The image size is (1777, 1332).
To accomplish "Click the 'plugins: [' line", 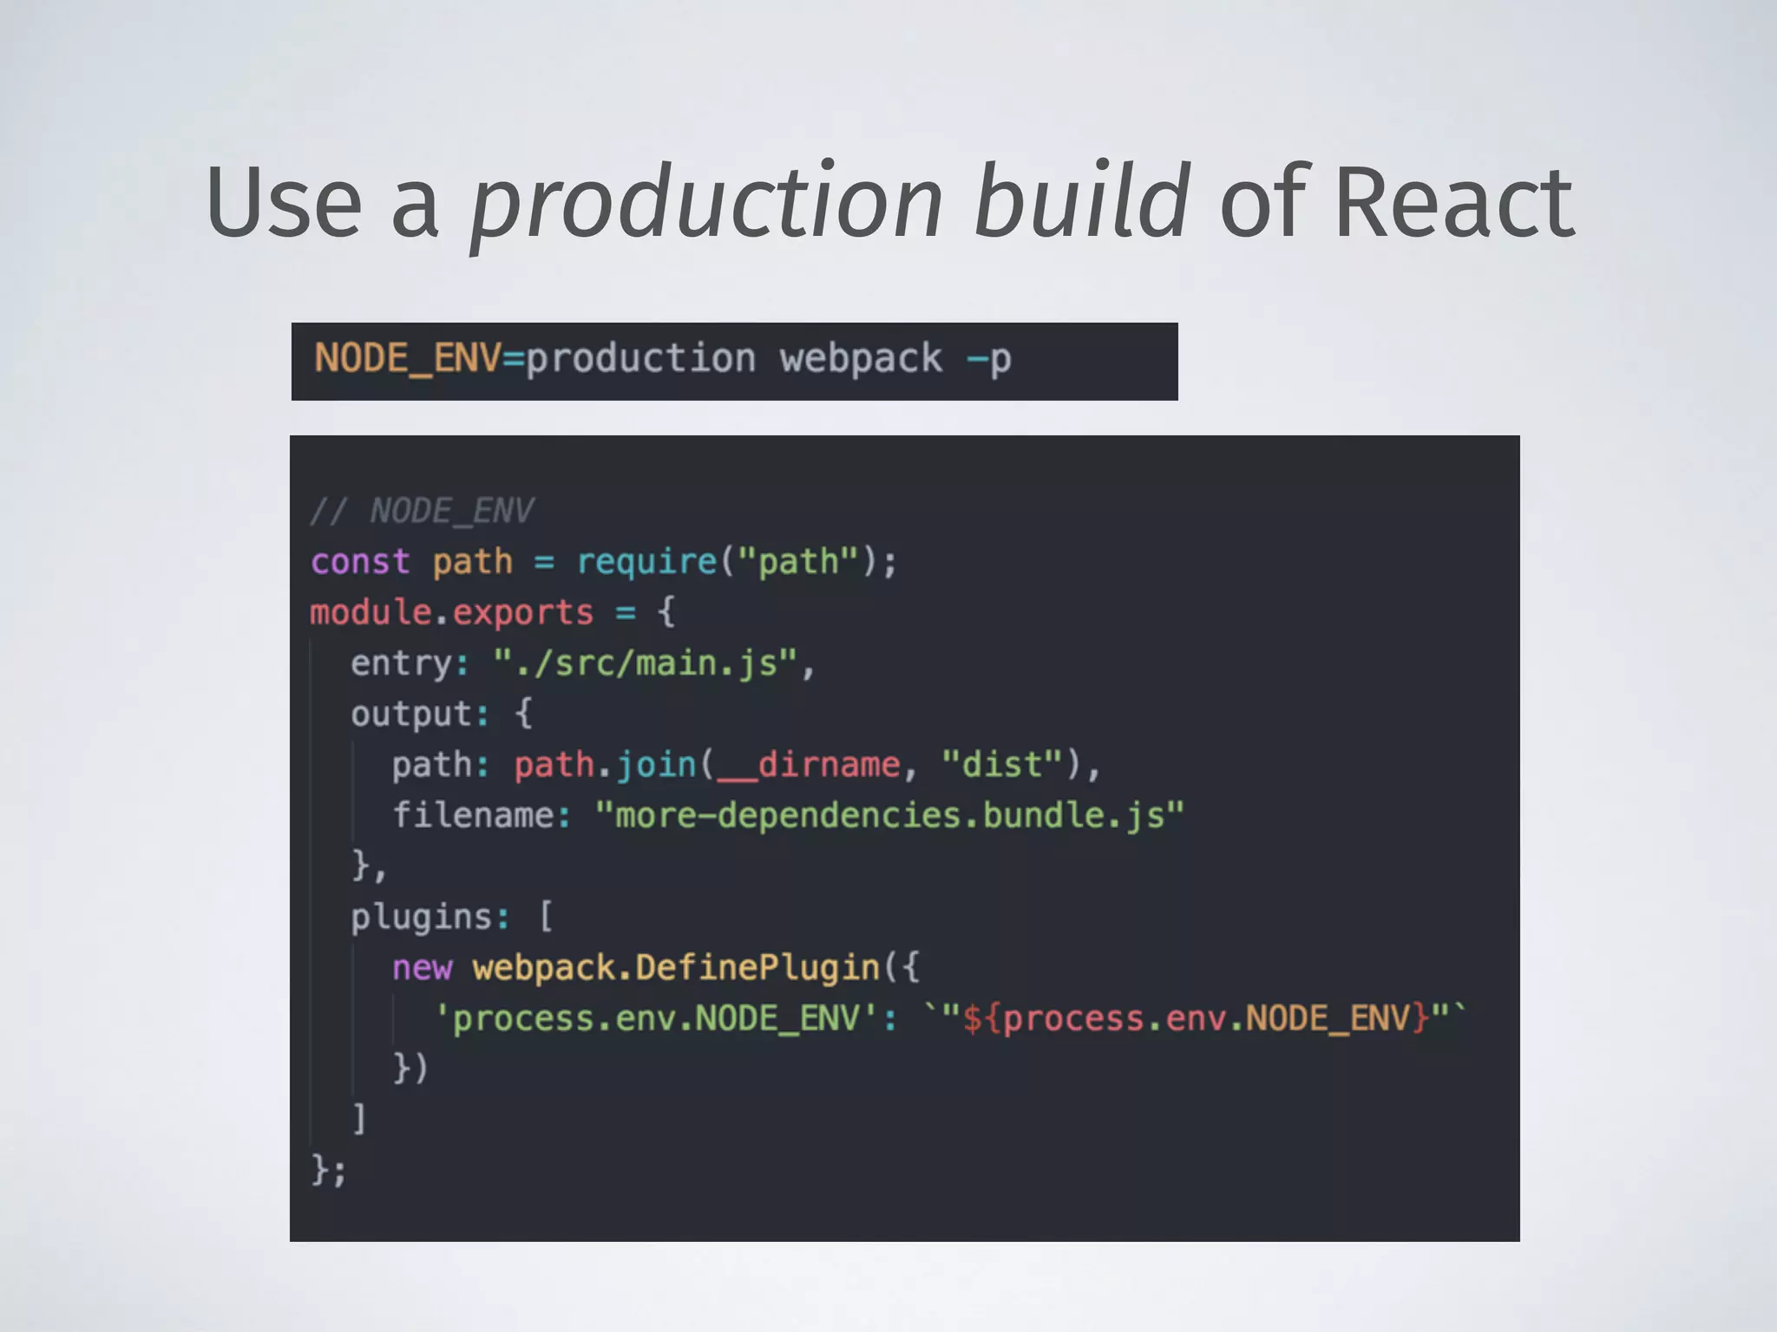I will click(x=451, y=917).
